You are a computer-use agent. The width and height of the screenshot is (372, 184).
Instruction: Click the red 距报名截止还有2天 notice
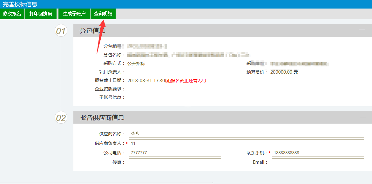185,81
